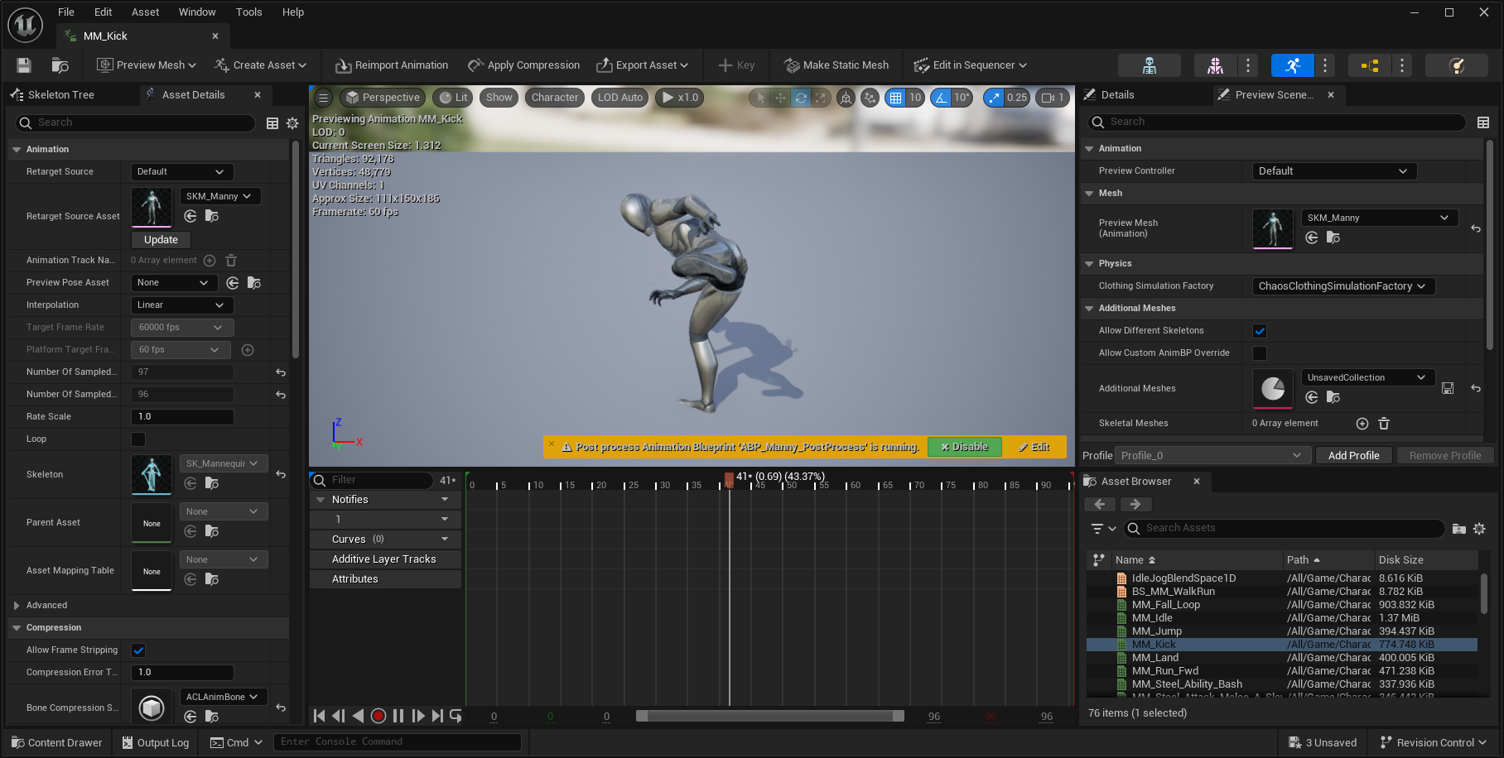This screenshot has height=758, width=1504.
Task: Toggle Allow Different Skeletons checkbox
Action: [1260, 331]
